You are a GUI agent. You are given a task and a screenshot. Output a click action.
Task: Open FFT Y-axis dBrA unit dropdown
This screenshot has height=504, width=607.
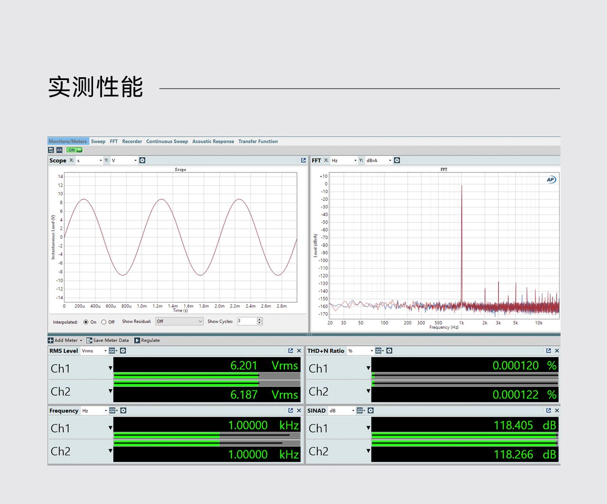379,161
